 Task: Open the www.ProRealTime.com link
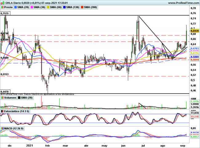point(184,3)
